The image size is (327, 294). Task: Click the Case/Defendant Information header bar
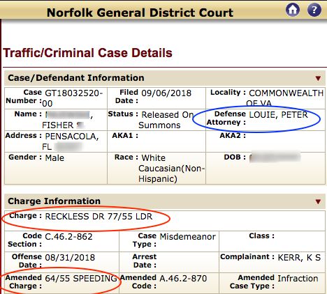point(165,78)
